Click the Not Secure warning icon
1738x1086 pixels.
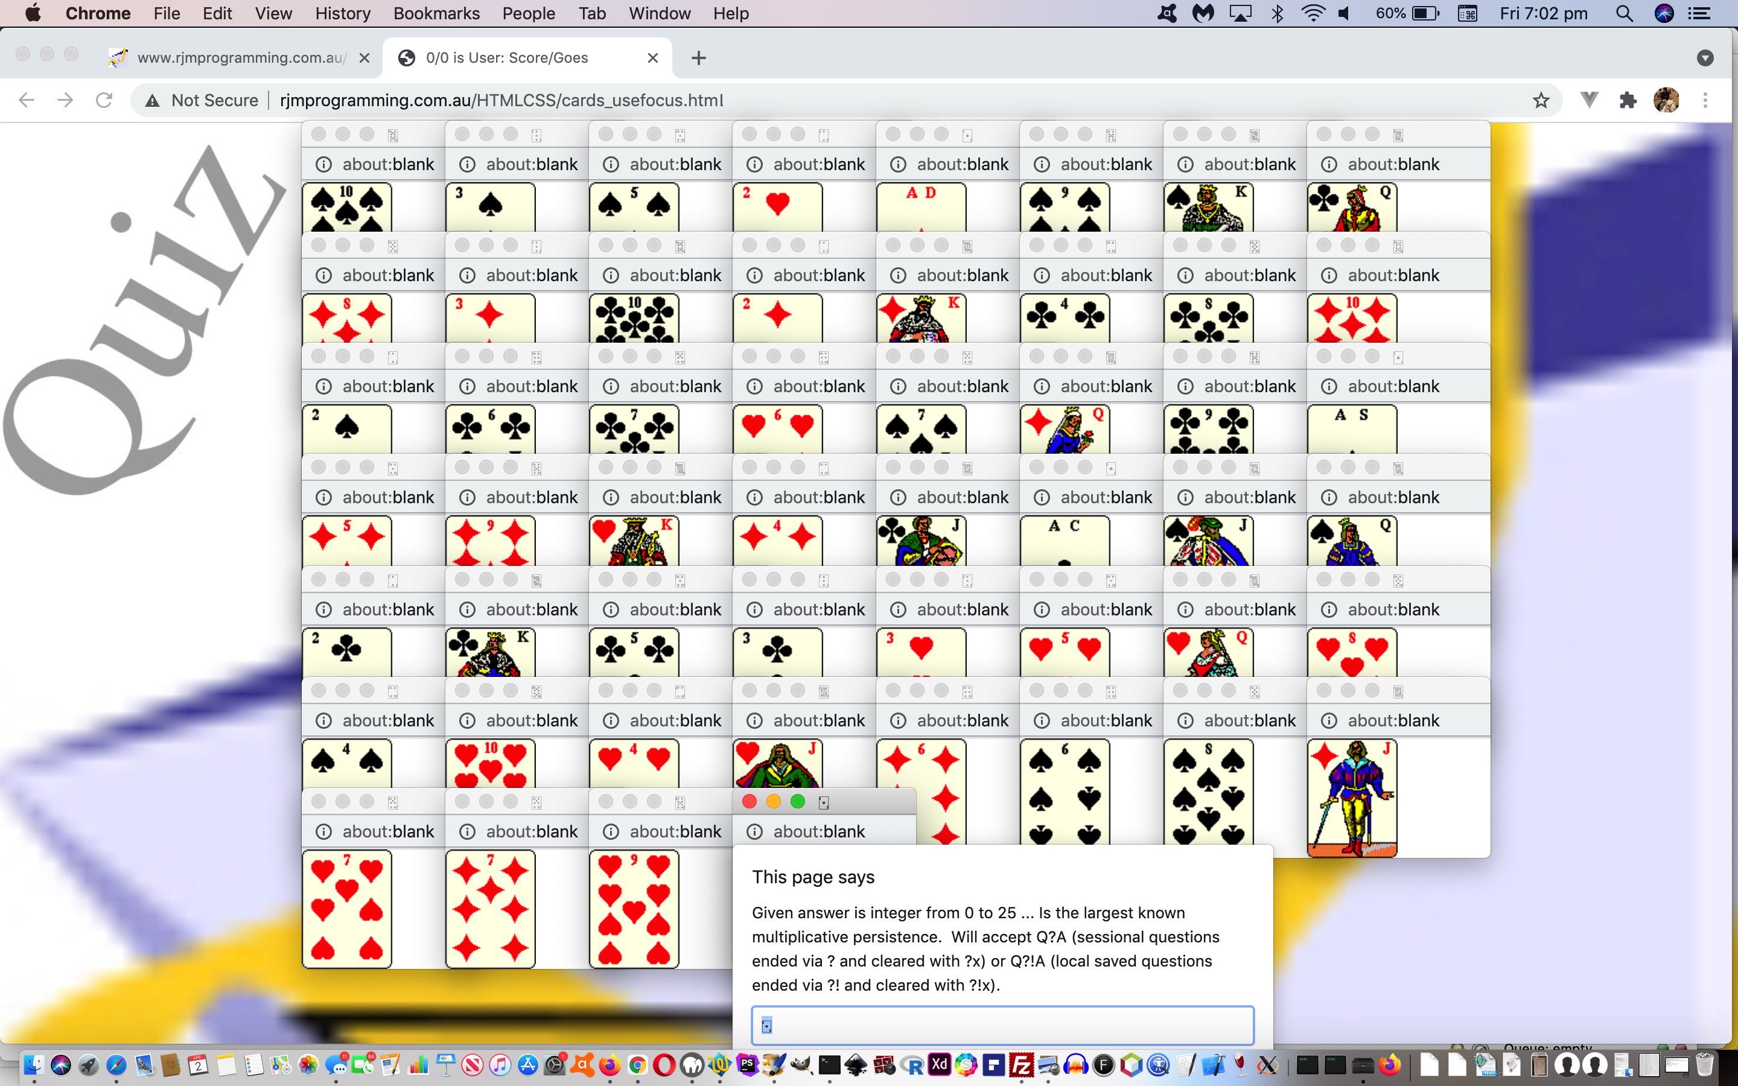(x=152, y=101)
